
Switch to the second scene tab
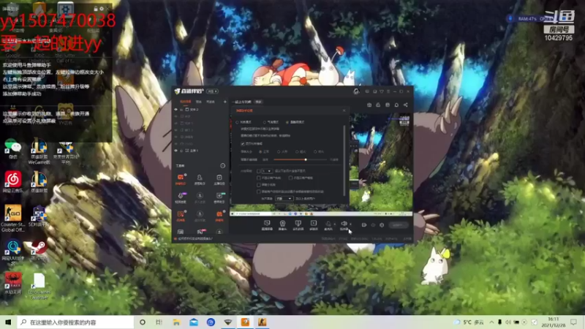click(x=198, y=102)
